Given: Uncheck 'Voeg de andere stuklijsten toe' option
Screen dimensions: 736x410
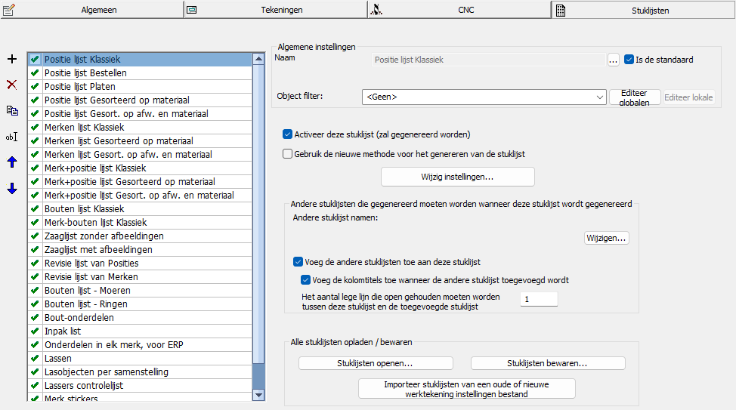Looking at the screenshot, I should point(298,262).
